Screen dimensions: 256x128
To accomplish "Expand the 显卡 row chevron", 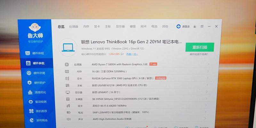I will (x=207, y=78).
